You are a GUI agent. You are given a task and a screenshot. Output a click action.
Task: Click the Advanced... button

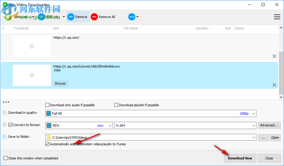point(269,125)
